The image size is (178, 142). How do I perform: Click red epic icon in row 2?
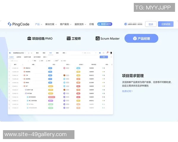[24, 72]
